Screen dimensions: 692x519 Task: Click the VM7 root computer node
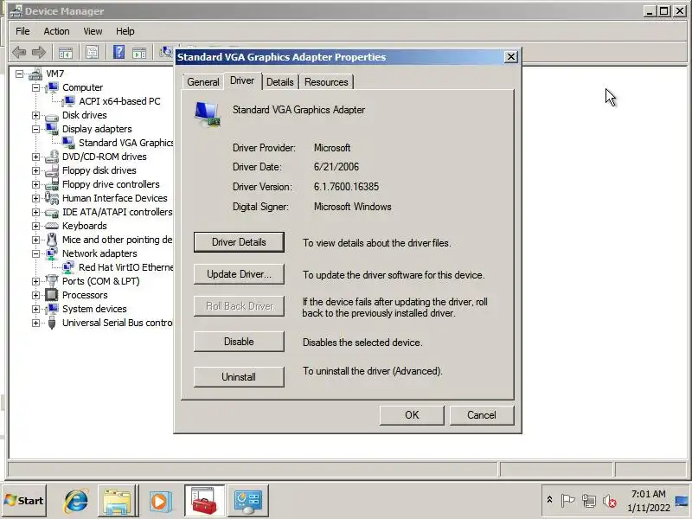tap(55, 74)
